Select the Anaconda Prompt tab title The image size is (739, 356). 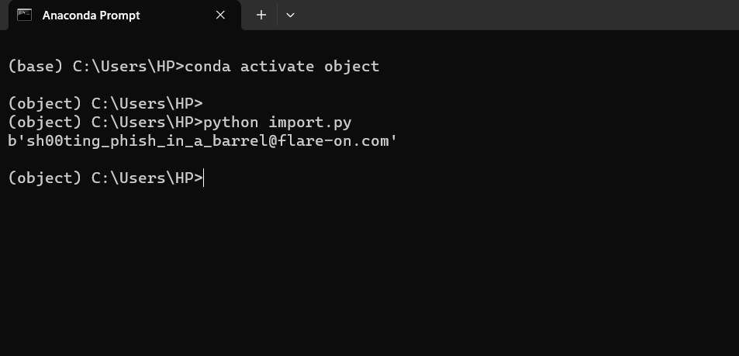click(91, 15)
